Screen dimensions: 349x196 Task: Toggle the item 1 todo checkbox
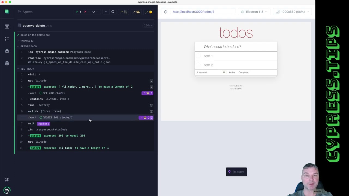click(x=198, y=56)
